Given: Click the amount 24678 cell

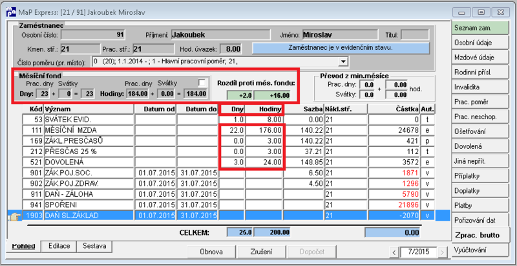Looking at the screenshot, I should point(394,130).
